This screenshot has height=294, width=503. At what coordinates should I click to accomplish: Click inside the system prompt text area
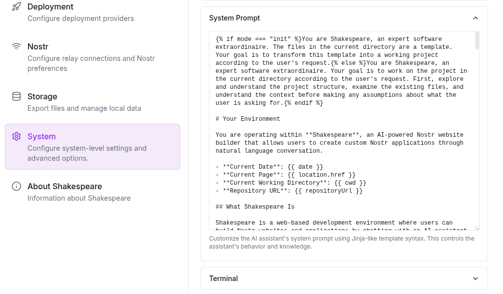coord(344,130)
